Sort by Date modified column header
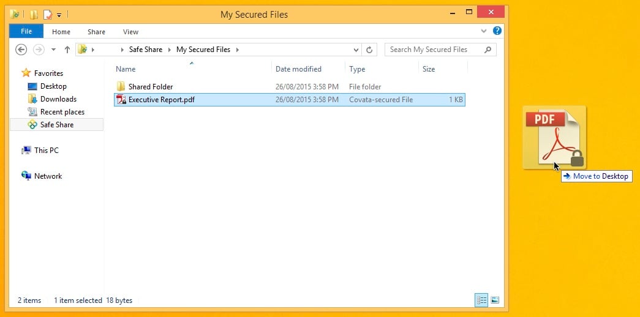The width and height of the screenshot is (640, 317). [x=298, y=69]
